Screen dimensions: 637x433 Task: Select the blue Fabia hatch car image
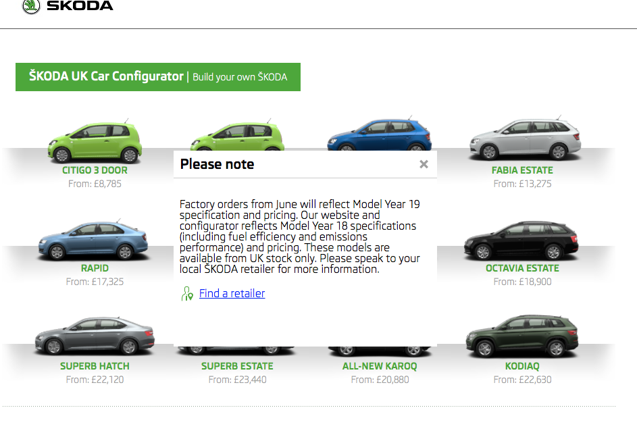click(380, 134)
